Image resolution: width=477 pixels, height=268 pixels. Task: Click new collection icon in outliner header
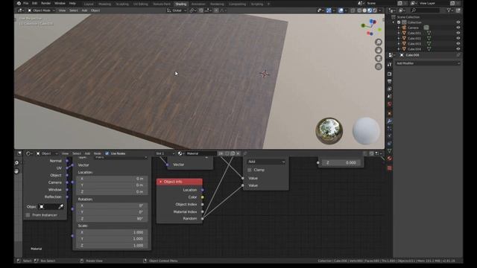click(458, 10)
